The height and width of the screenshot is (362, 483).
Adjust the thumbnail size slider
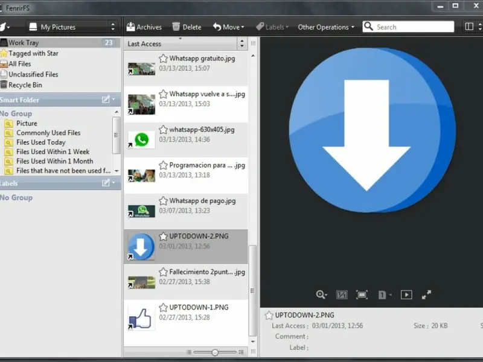(x=215, y=352)
